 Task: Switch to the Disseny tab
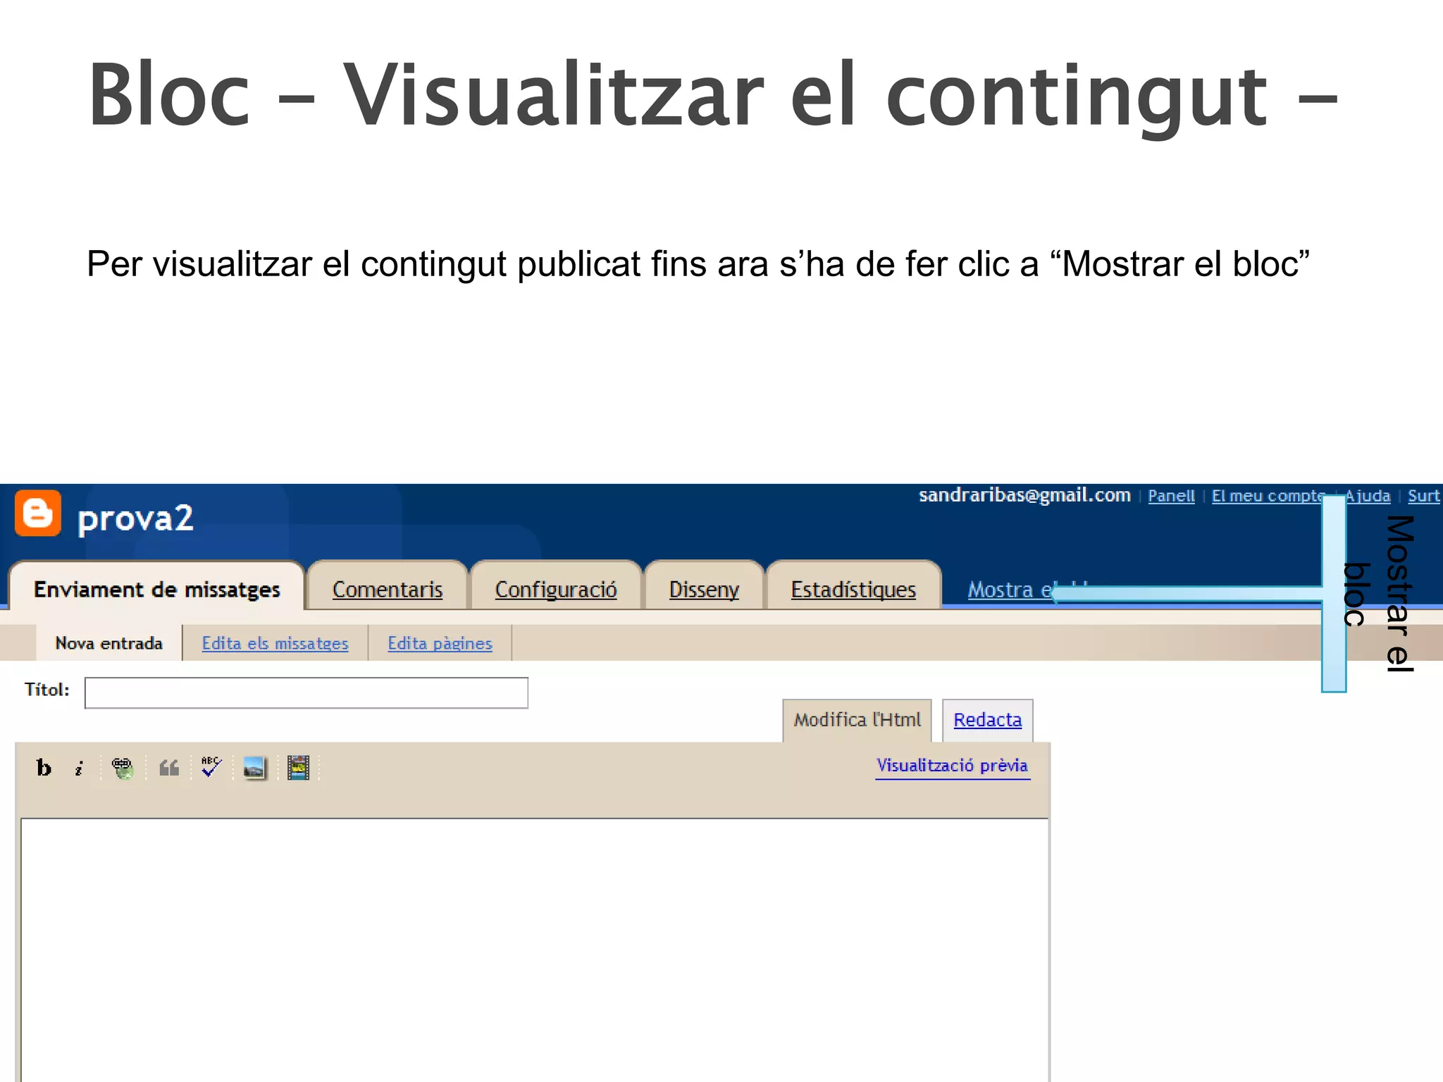click(x=704, y=587)
